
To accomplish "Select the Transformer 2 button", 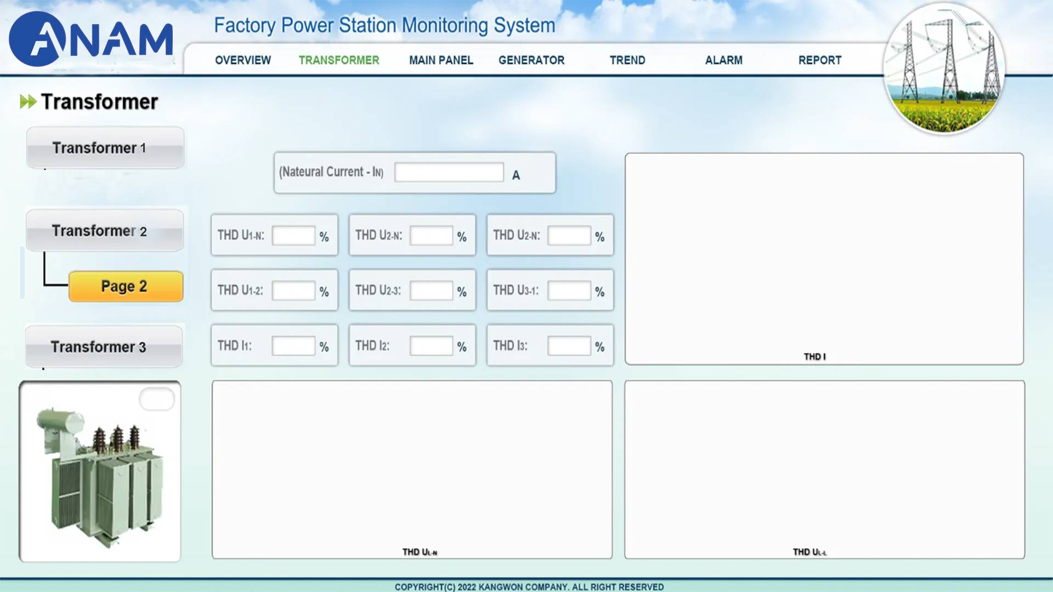I will tap(105, 230).
